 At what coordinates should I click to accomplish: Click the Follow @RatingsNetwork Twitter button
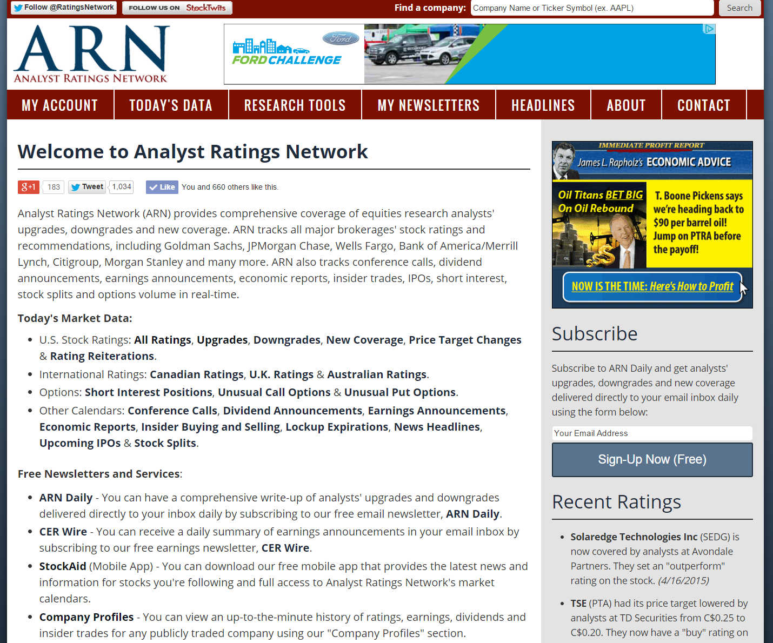tap(64, 8)
